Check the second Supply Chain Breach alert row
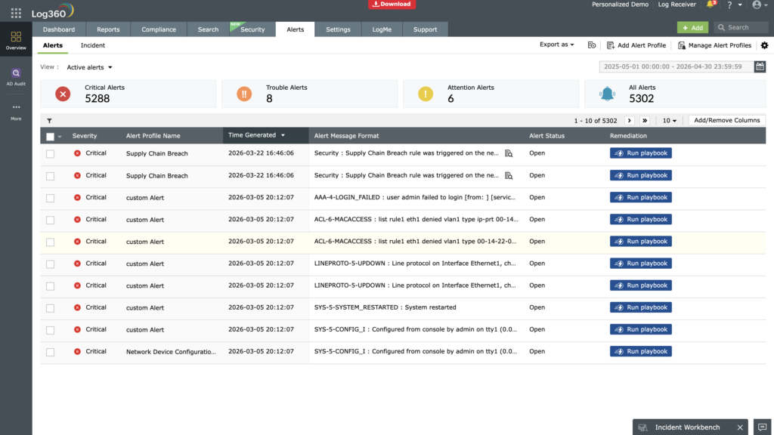The image size is (774, 435). (x=51, y=176)
